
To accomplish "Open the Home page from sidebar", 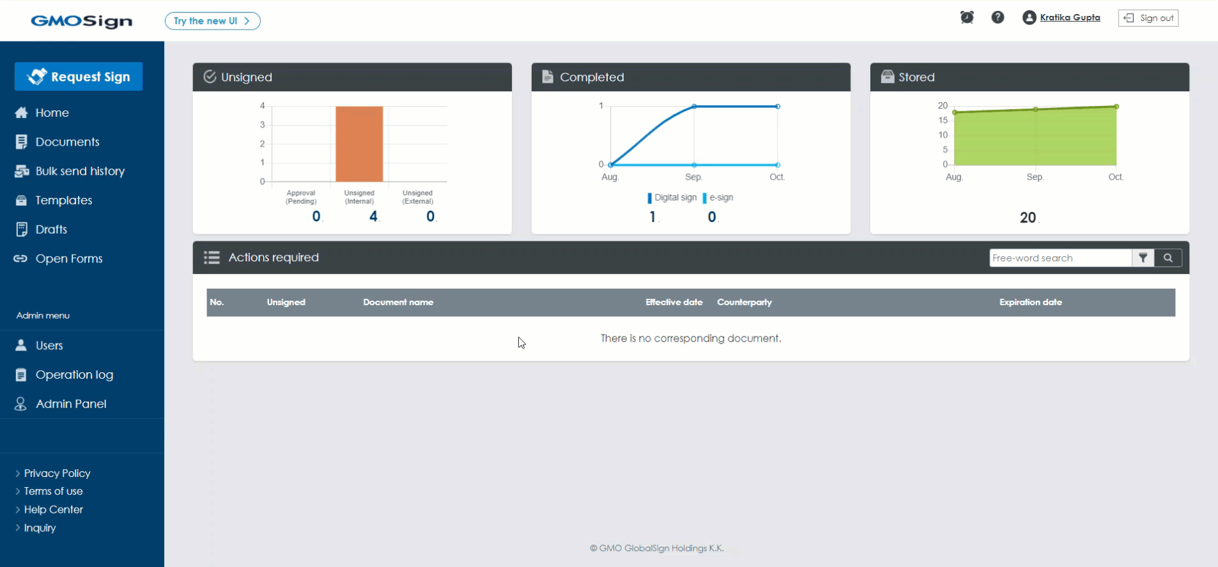I will coord(52,113).
